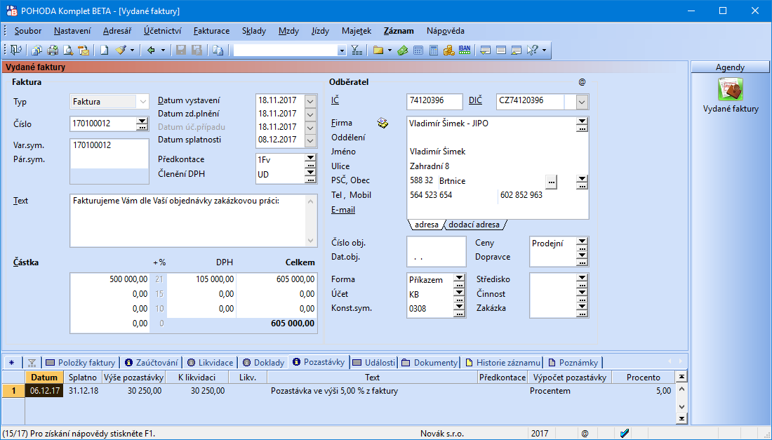Viewport: 772px width, 440px height.
Task: Click the filter funnel toolbar icon
Action: 357,50
